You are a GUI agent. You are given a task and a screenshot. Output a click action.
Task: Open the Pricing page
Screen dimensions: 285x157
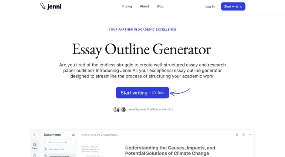[126, 6]
